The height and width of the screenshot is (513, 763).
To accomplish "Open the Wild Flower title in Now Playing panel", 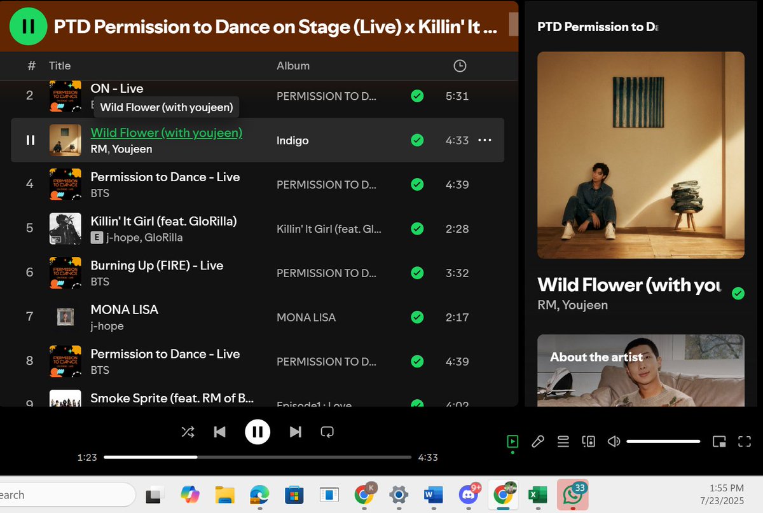I will [x=629, y=285].
